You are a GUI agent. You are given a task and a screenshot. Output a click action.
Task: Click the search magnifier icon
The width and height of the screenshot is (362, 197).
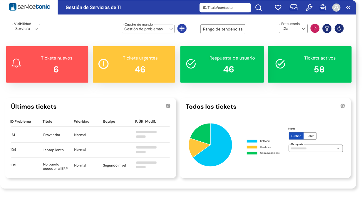(x=259, y=8)
